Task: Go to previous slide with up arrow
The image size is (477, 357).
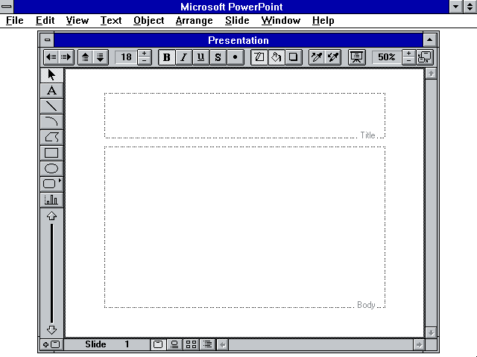Action: tap(51, 216)
